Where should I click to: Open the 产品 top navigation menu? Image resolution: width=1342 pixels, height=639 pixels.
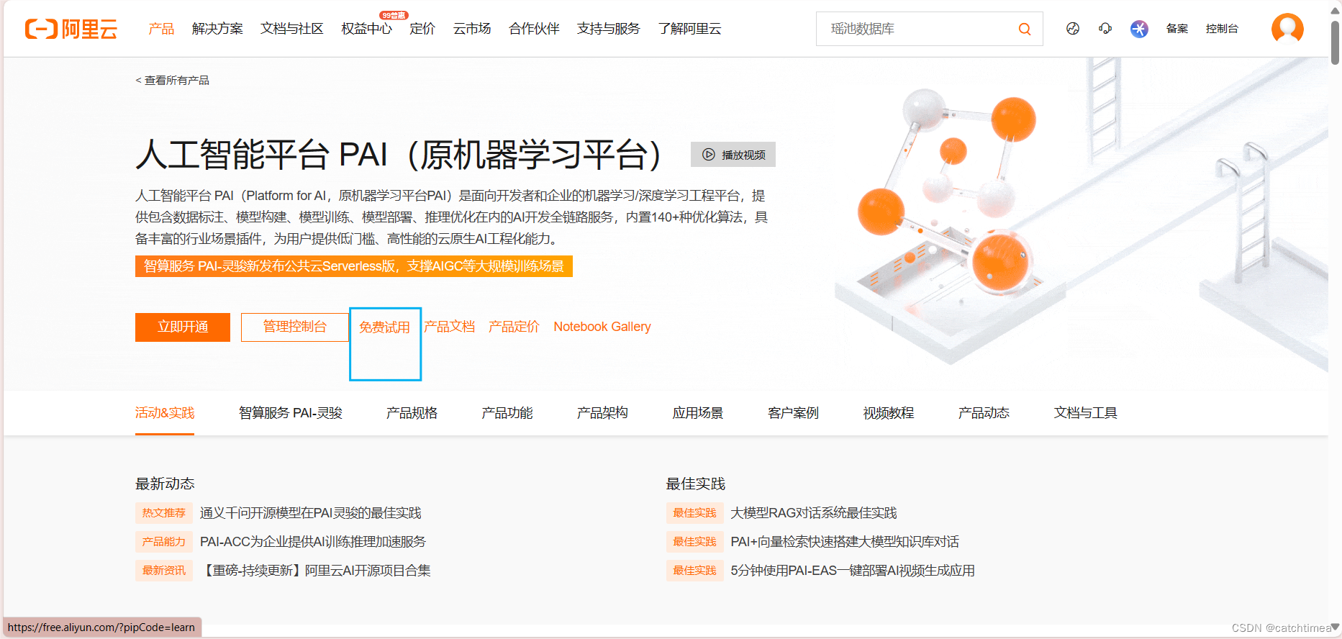[161, 29]
